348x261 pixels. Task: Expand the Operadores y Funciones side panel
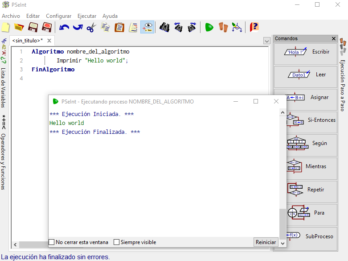click(3, 162)
